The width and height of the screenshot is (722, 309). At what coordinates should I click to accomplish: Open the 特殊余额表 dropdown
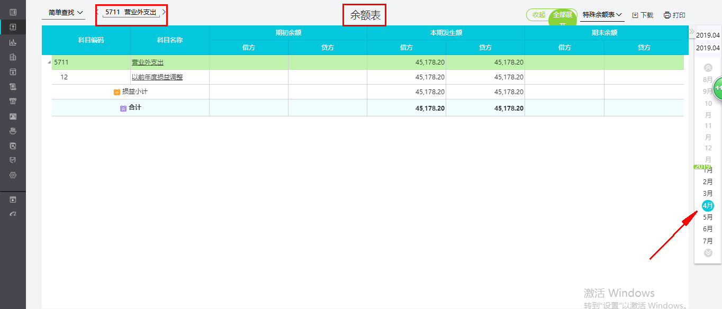click(x=602, y=15)
